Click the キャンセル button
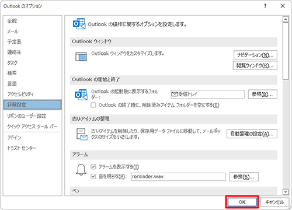The height and width of the screenshot is (210, 292). click(274, 202)
